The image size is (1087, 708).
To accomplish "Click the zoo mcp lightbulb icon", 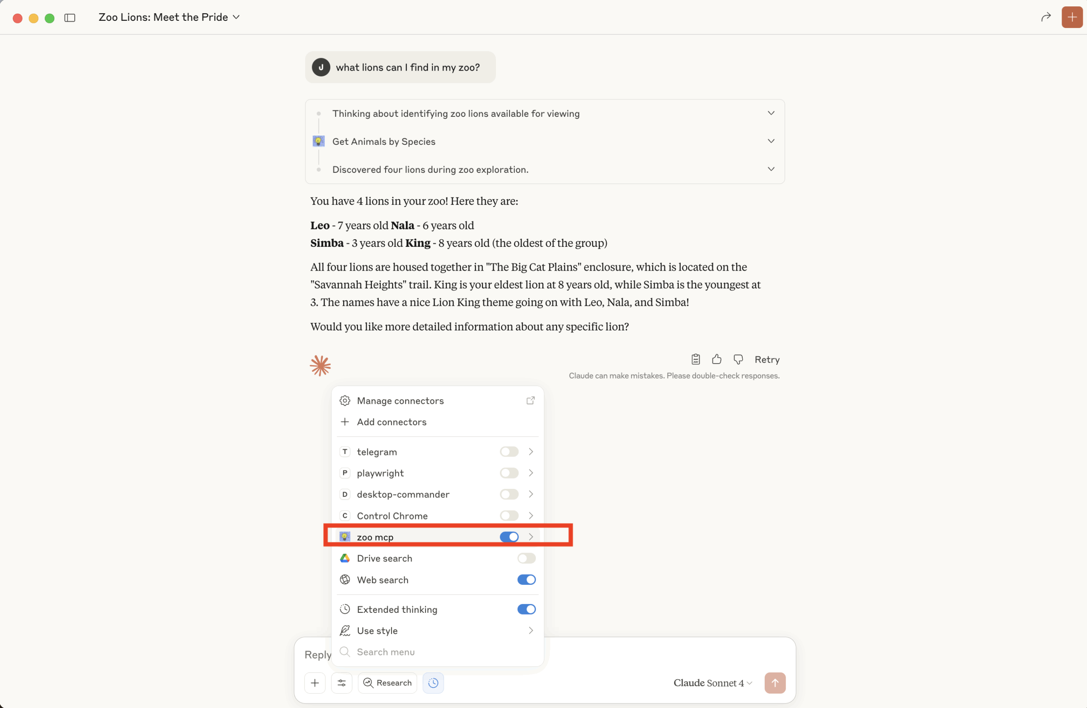I will [x=345, y=537].
